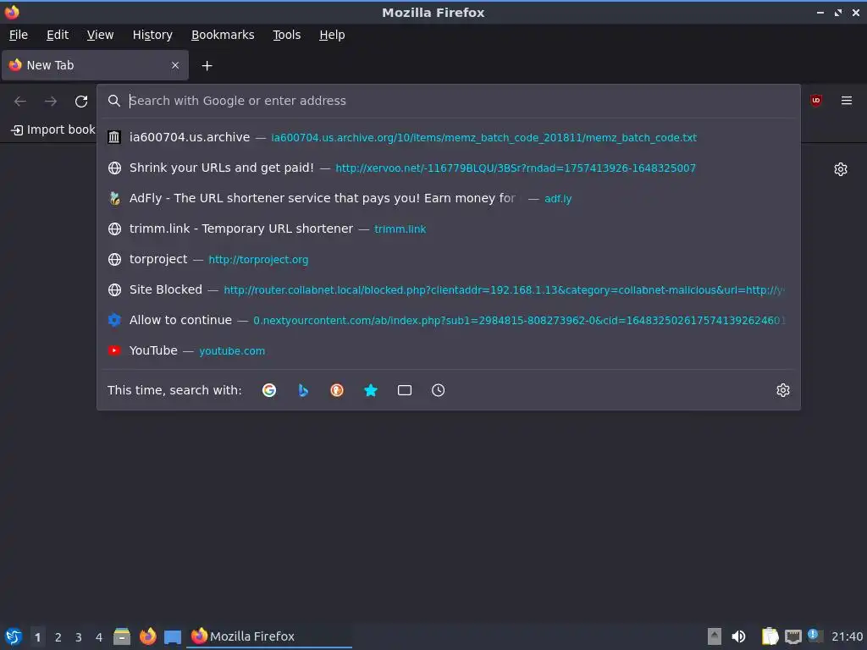867x650 pixels.
Task: Select 'Allow to continue' suggestion title
Action: [x=180, y=320]
